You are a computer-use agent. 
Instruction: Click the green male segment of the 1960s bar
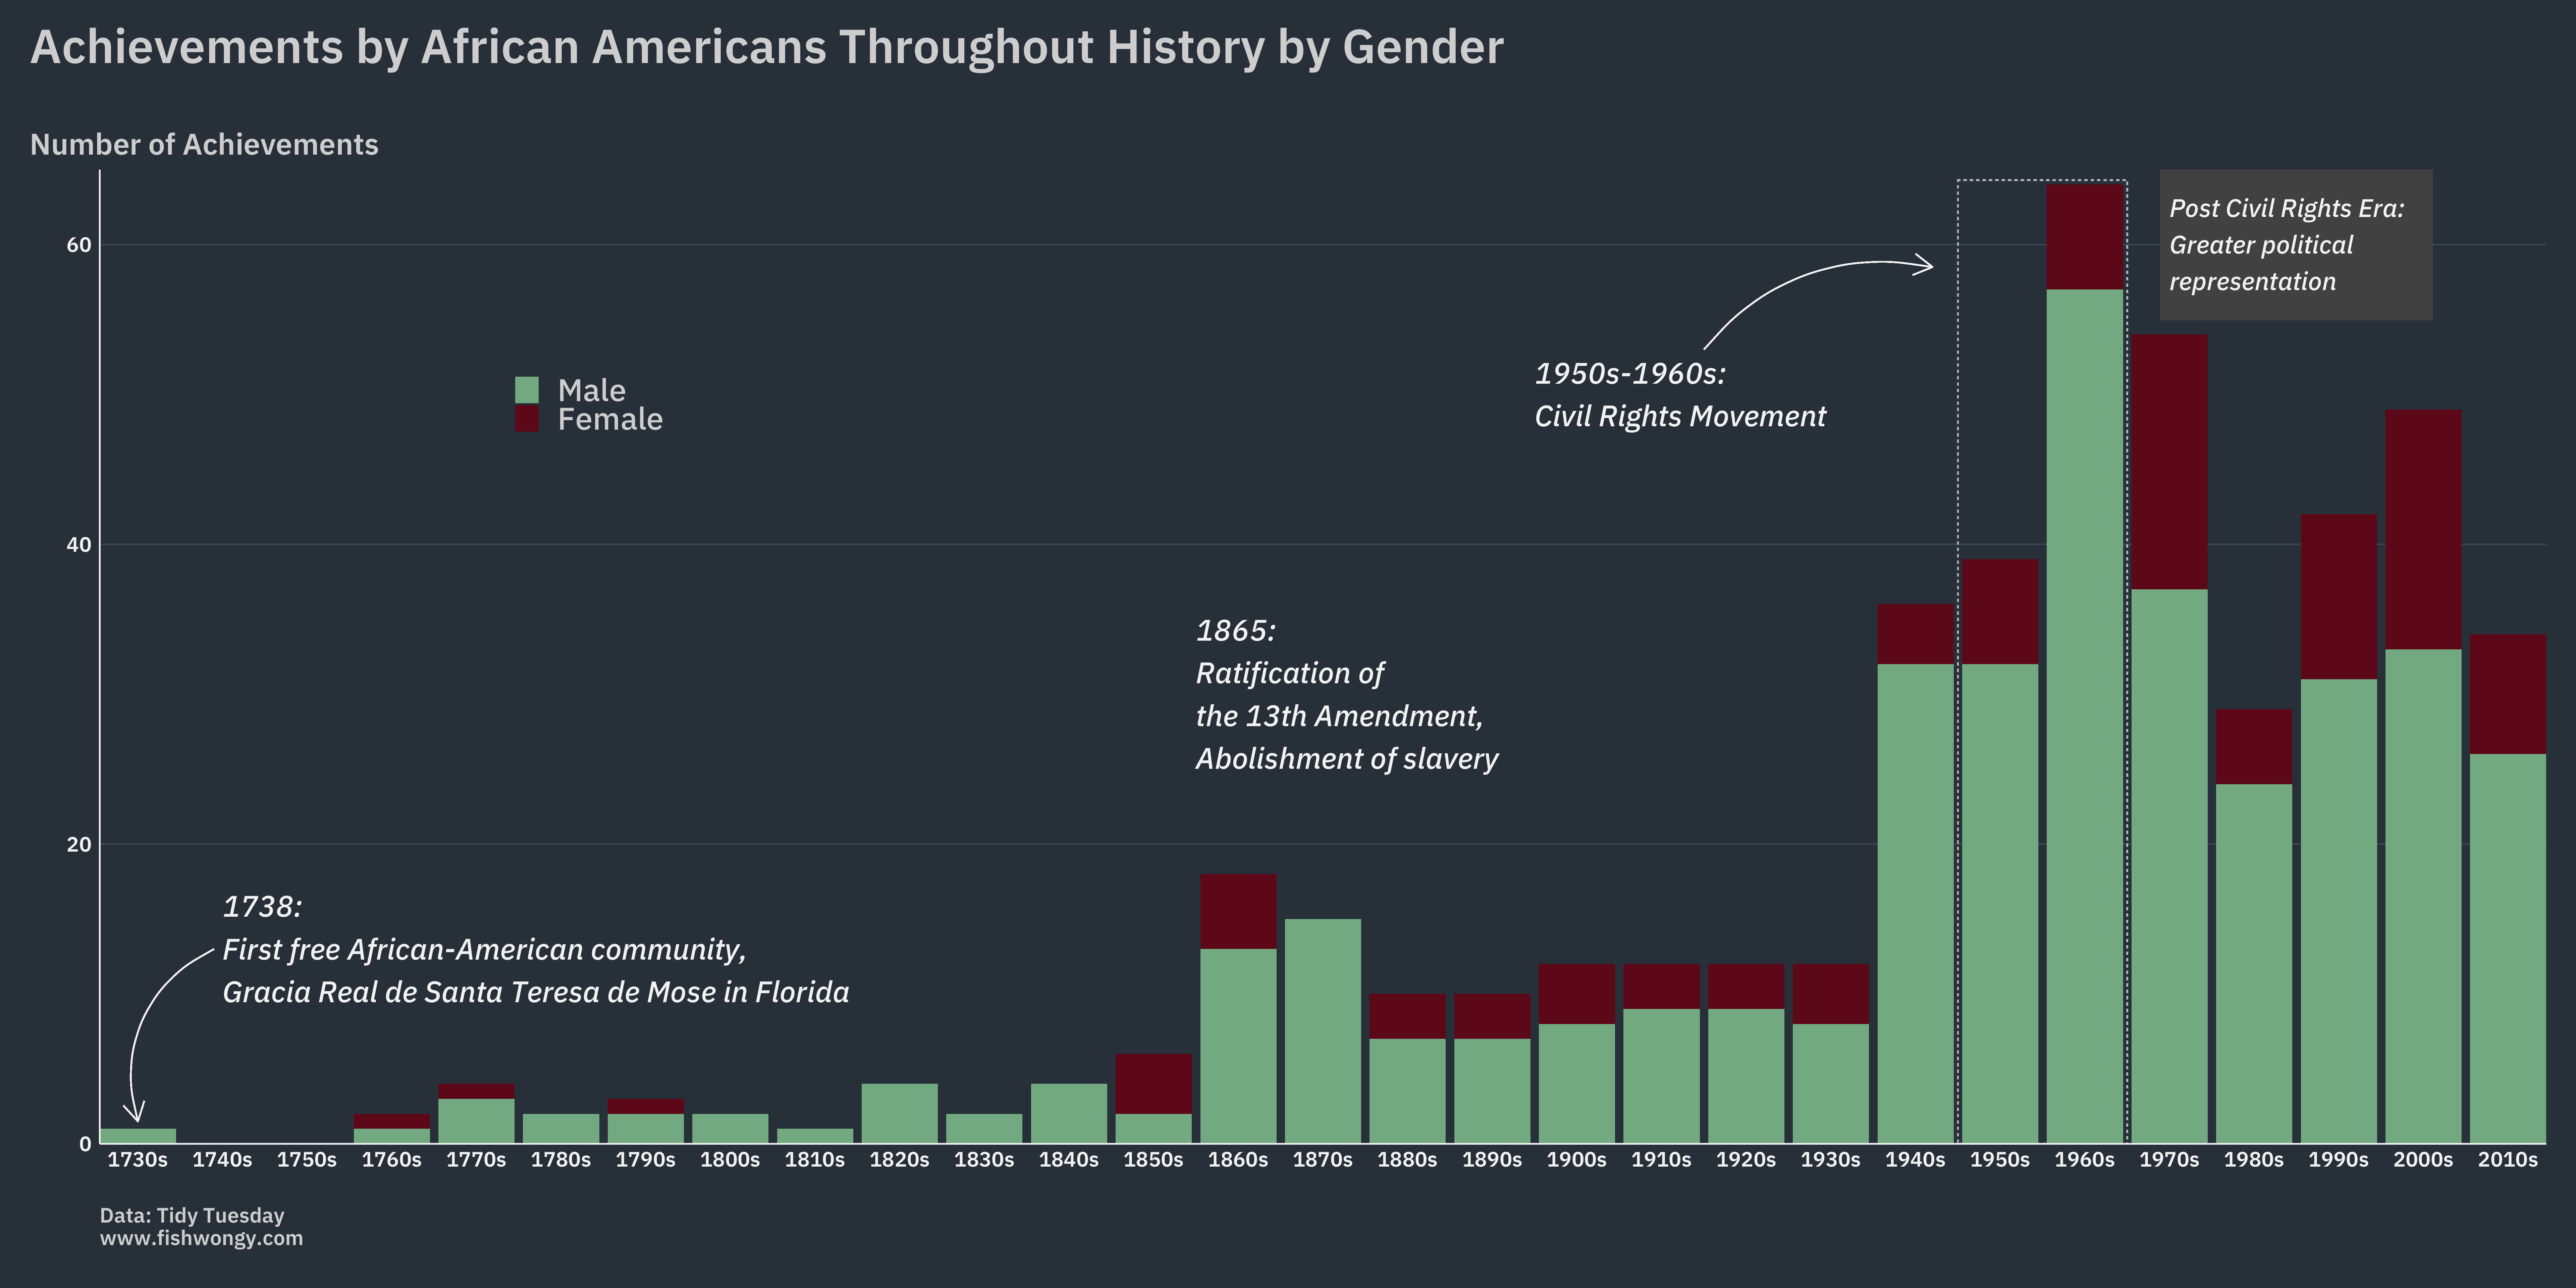coord(2085,716)
